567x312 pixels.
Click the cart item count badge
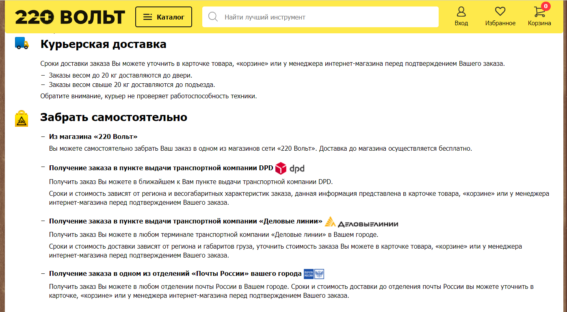coord(545,6)
